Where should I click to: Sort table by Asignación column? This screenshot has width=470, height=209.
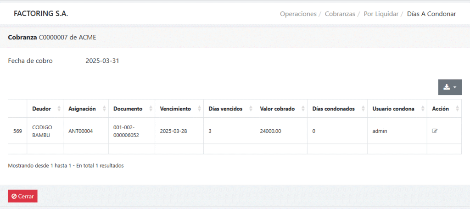85,109
